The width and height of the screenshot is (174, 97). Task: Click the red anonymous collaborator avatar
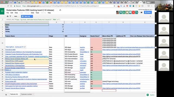[133, 12]
